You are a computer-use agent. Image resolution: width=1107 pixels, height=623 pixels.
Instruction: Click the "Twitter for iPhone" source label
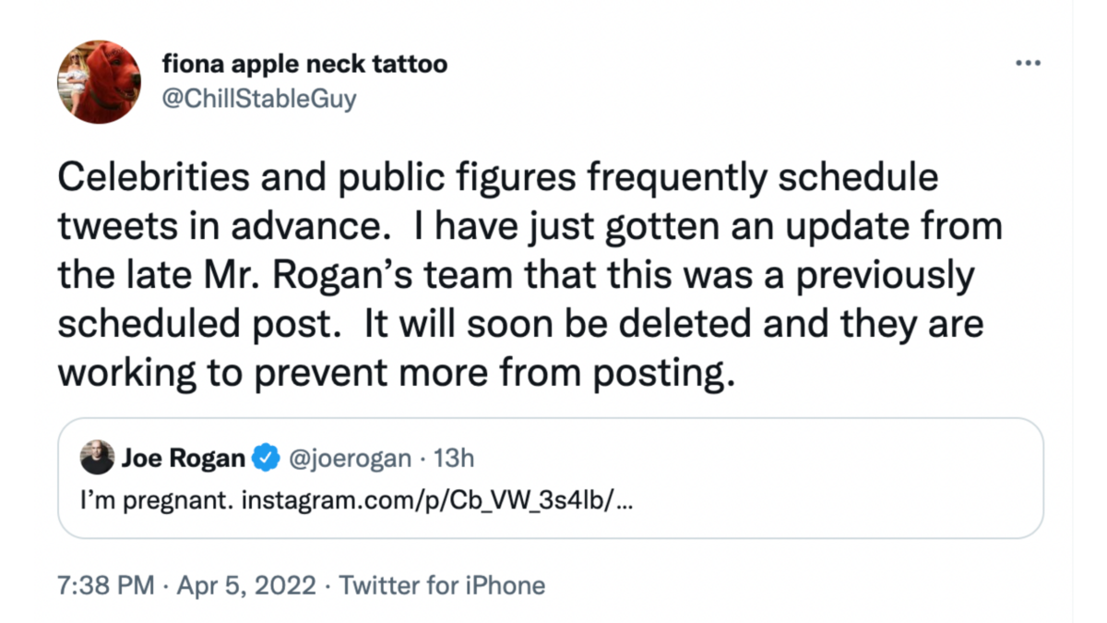point(443,585)
